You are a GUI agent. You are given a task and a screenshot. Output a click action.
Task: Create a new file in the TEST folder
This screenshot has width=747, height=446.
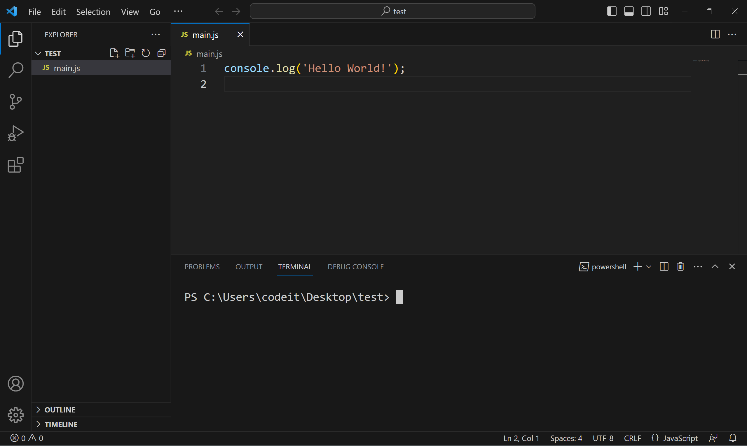[x=114, y=53]
